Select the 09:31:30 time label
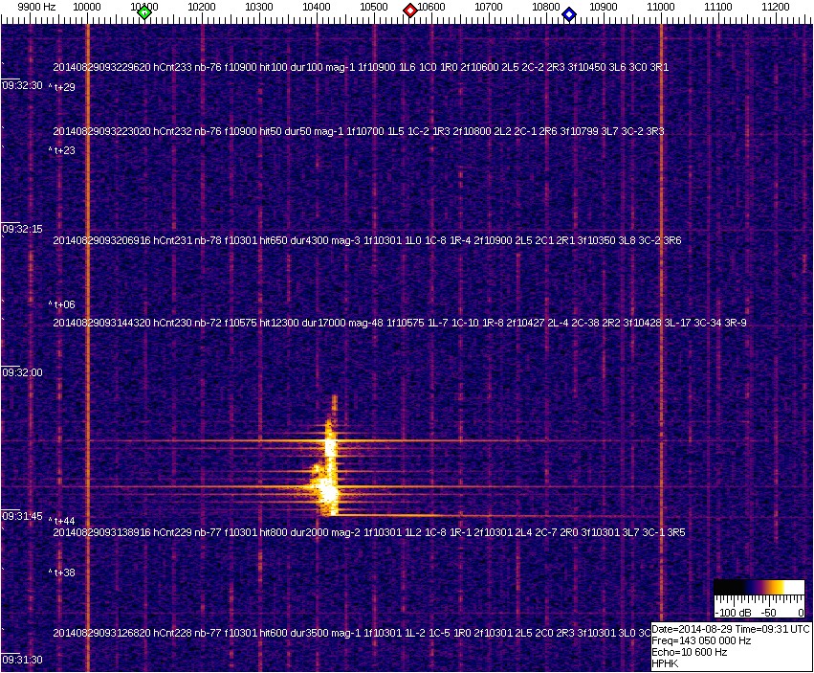 pyautogui.click(x=22, y=660)
